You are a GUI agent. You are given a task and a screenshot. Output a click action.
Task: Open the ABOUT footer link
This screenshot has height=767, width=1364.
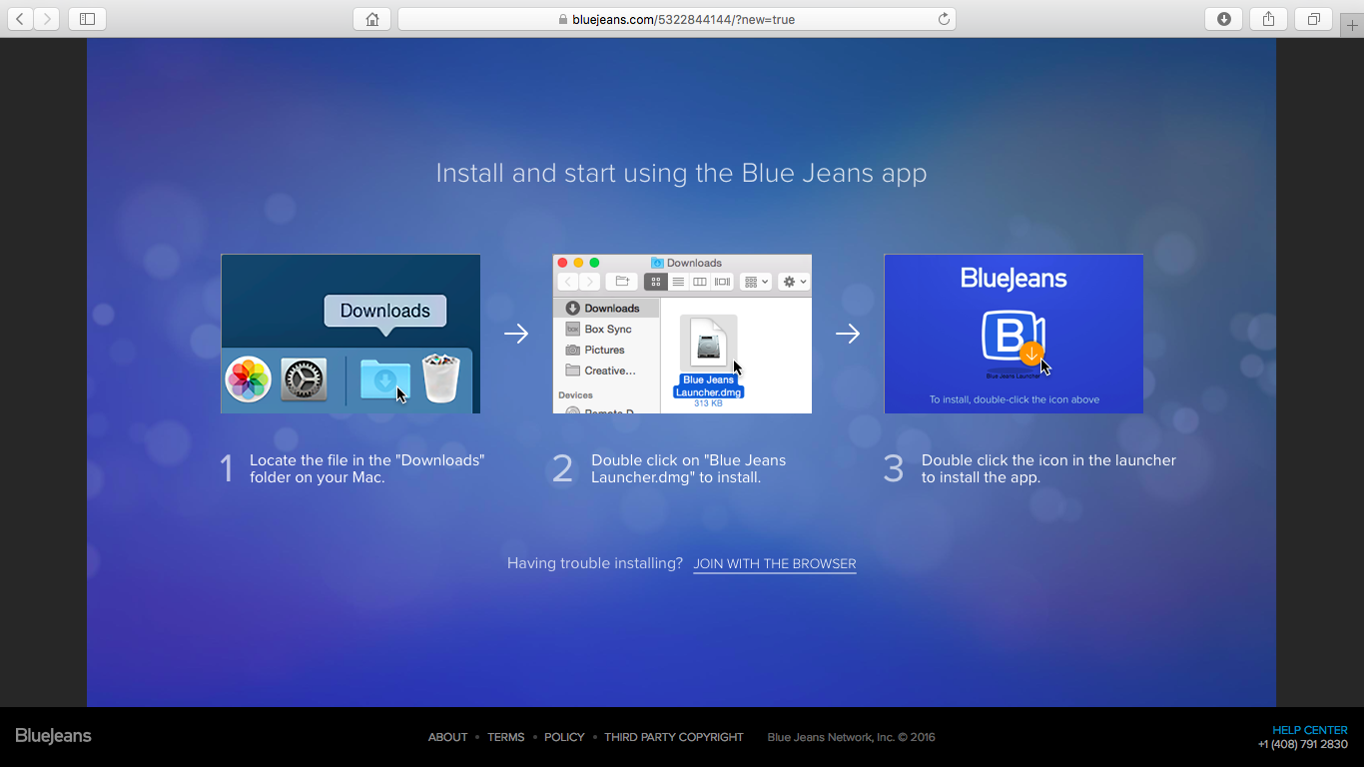(447, 737)
